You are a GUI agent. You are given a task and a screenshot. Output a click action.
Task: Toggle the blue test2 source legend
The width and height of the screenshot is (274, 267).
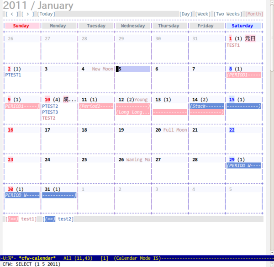[x=58, y=219]
